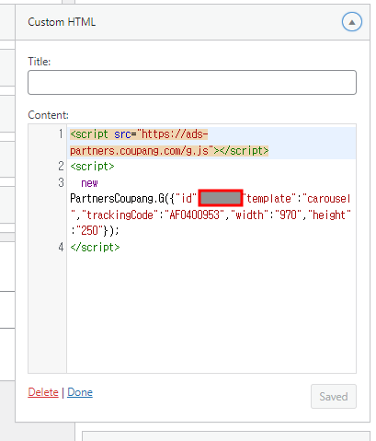The image size is (376, 441).
Task: Click line number 3 in code gutter
Action: click(x=61, y=182)
